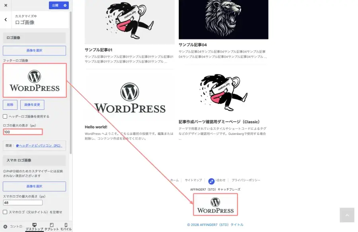Switch preview to モバイル device
Screen dimensions: 358x232
[x=66, y=227]
